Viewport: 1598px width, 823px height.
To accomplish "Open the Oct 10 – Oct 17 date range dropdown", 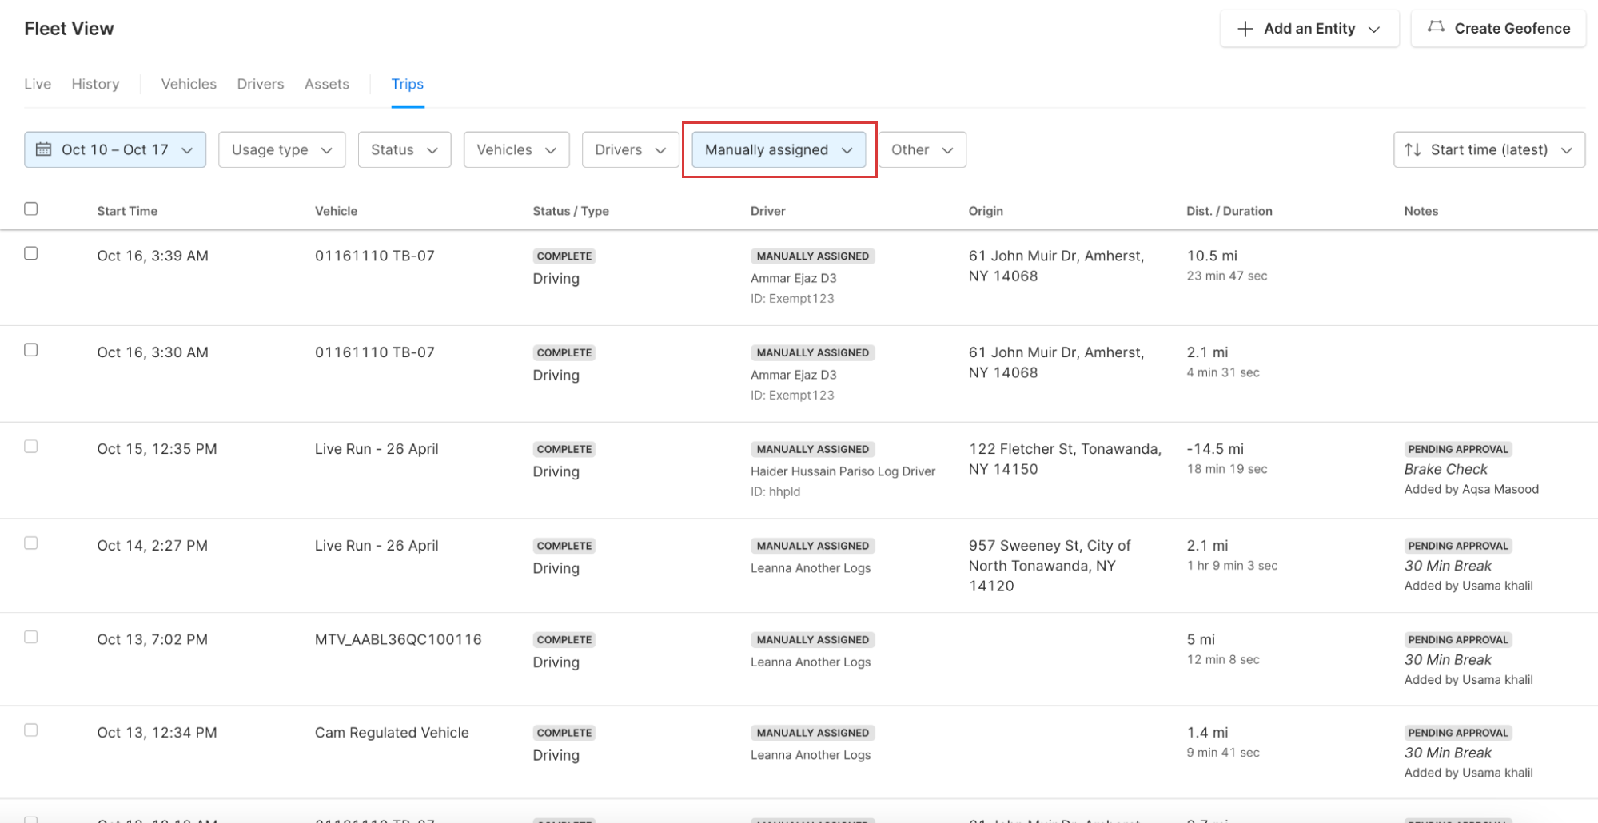I will point(115,149).
